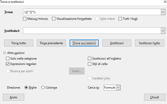
Task: Click into the Sostituisci text field
Action: [92, 31]
